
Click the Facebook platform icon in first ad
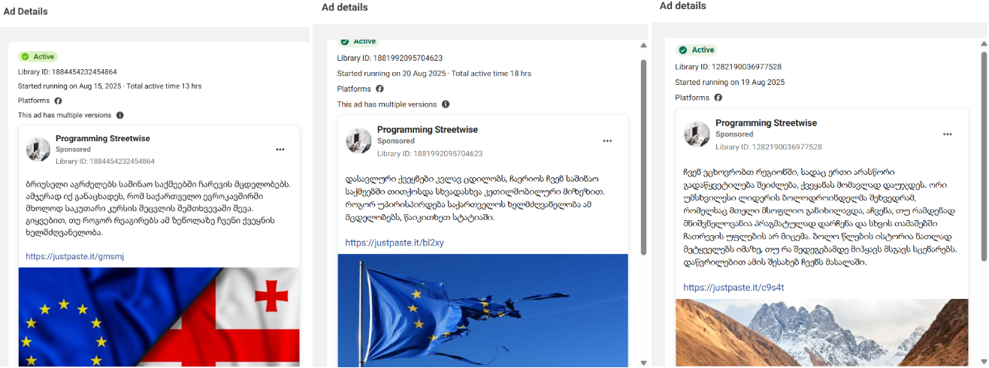point(58,101)
